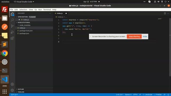Open the Source Control view
Viewport: 171px width, 96px height.
tap(12, 26)
